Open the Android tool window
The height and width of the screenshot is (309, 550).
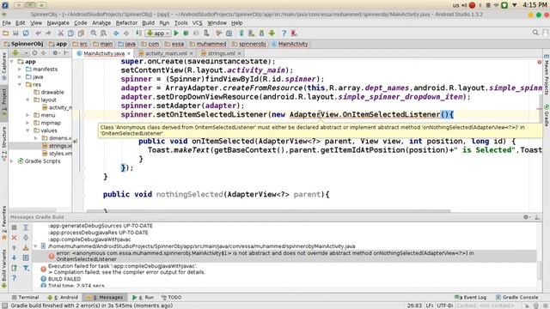[63, 298]
